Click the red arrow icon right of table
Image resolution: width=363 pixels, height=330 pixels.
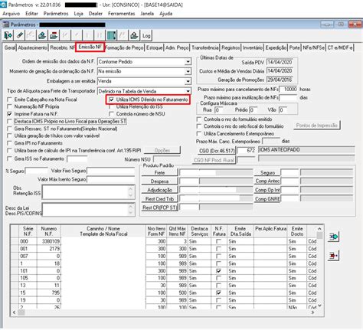coord(333,256)
